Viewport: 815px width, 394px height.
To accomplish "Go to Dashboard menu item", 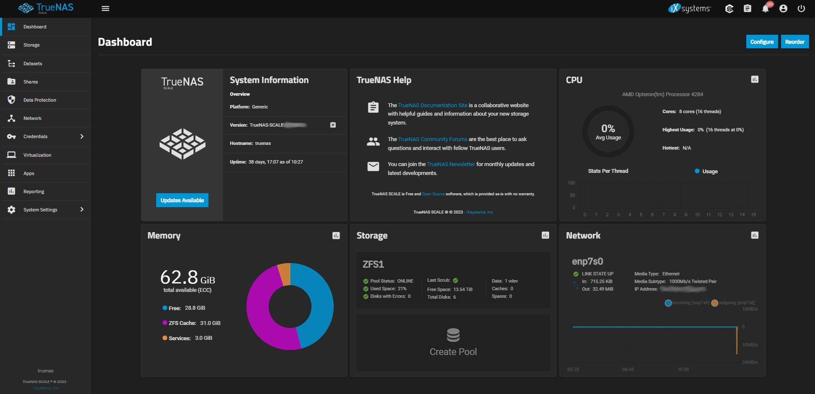I will [x=46, y=27].
